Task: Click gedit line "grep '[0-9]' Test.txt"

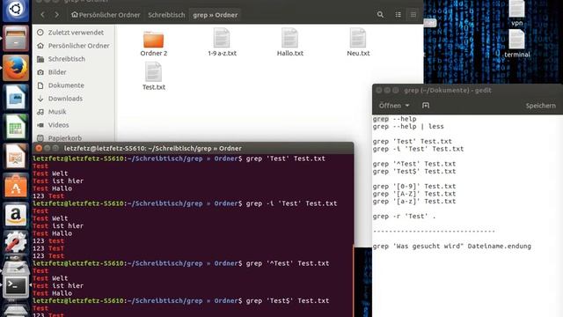Action: (414, 186)
